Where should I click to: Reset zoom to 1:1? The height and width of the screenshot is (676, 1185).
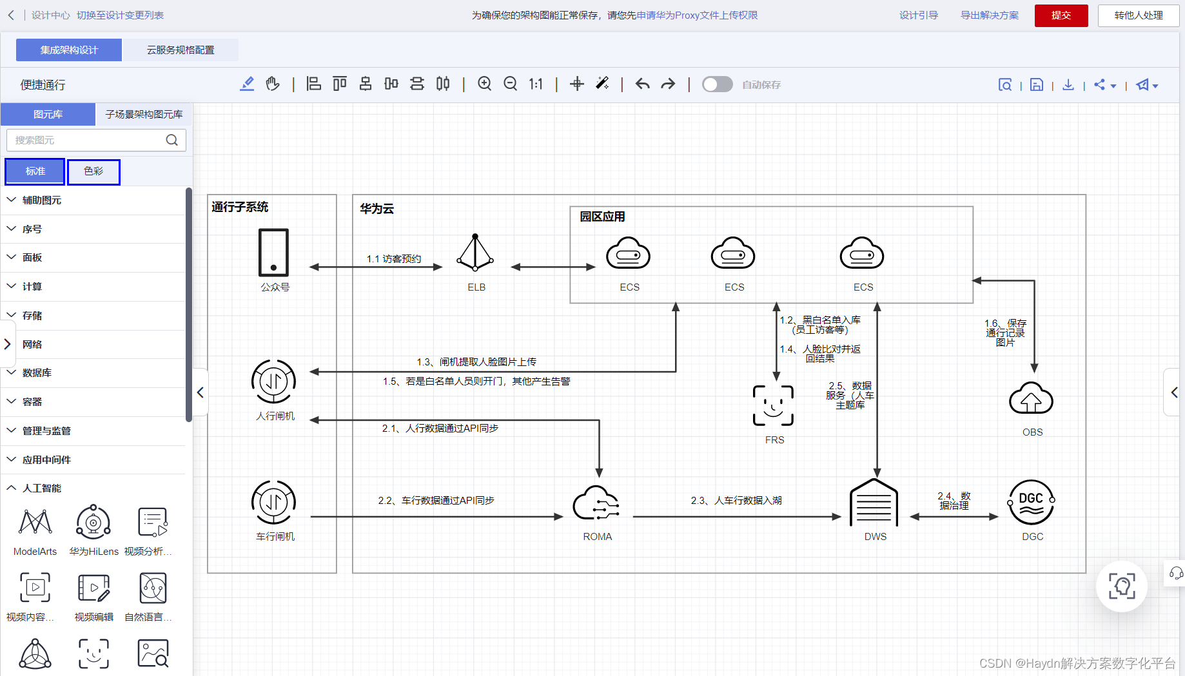click(536, 84)
